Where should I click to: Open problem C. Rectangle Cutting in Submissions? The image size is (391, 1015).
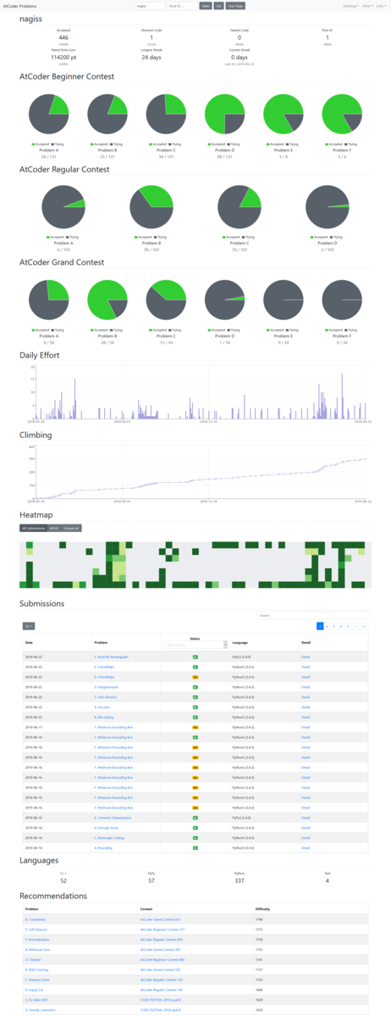coord(109,837)
